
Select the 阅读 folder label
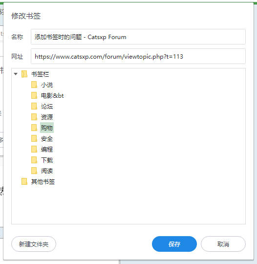(x=47, y=171)
